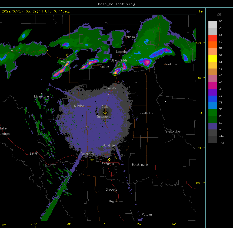233x228 pixels.
Task: Click the ThreeHills label
Action: (x=145, y=113)
